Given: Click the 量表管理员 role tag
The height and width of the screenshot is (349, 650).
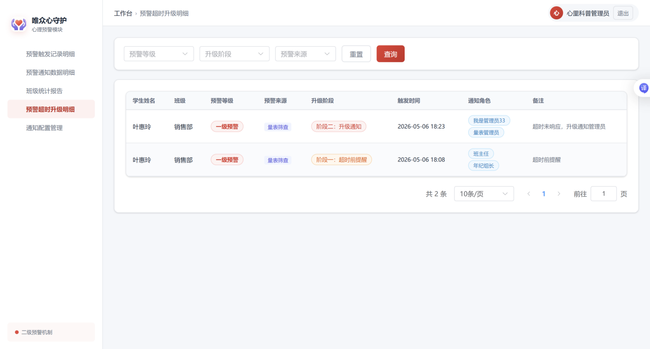Looking at the screenshot, I should [486, 132].
